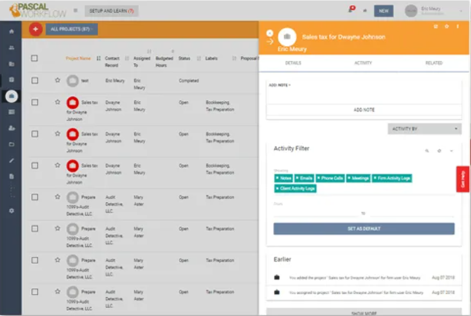Open the Contacts people icon in sidebar
This screenshot has height=316, width=471.
[x=11, y=48]
